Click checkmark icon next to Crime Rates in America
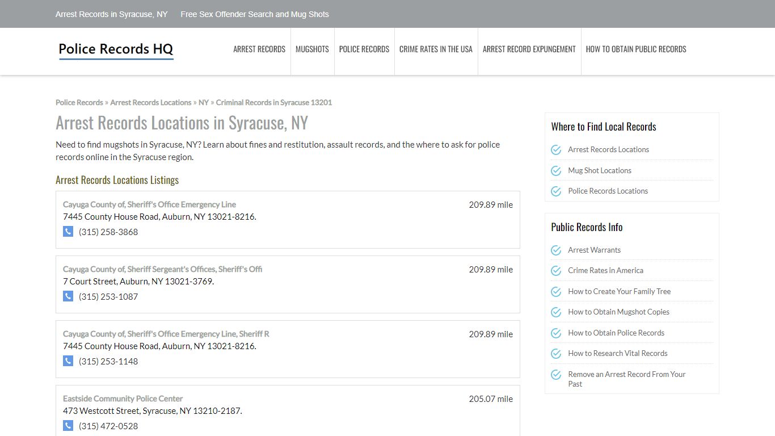The image size is (775, 436). 556,271
